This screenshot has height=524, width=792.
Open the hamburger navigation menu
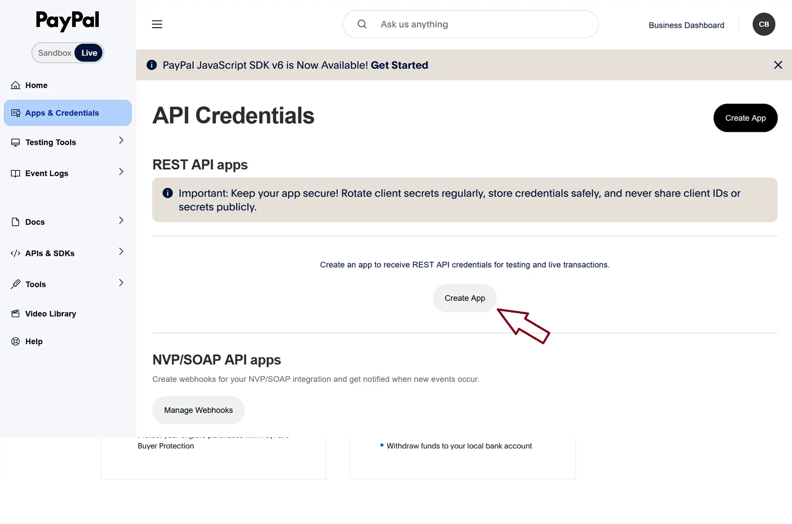pyautogui.click(x=157, y=24)
